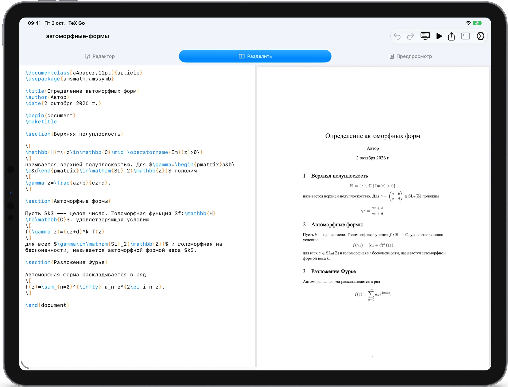Click \section{Разложение Фурье} in the editor
The image size is (508, 387).
click(66, 262)
